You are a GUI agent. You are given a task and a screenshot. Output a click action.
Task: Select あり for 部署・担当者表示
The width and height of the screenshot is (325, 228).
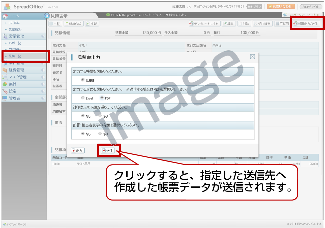point(100,134)
